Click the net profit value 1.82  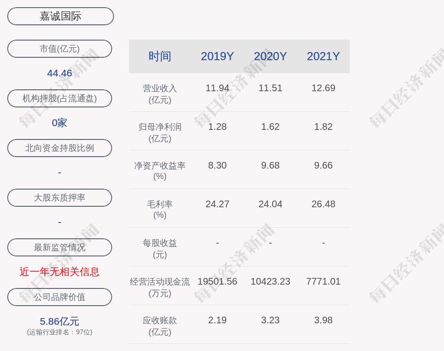(323, 127)
